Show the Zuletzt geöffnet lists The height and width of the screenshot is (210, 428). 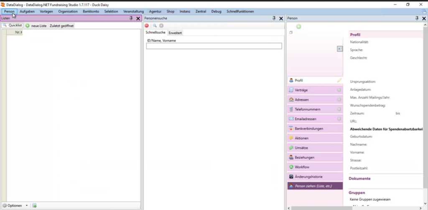(x=61, y=25)
